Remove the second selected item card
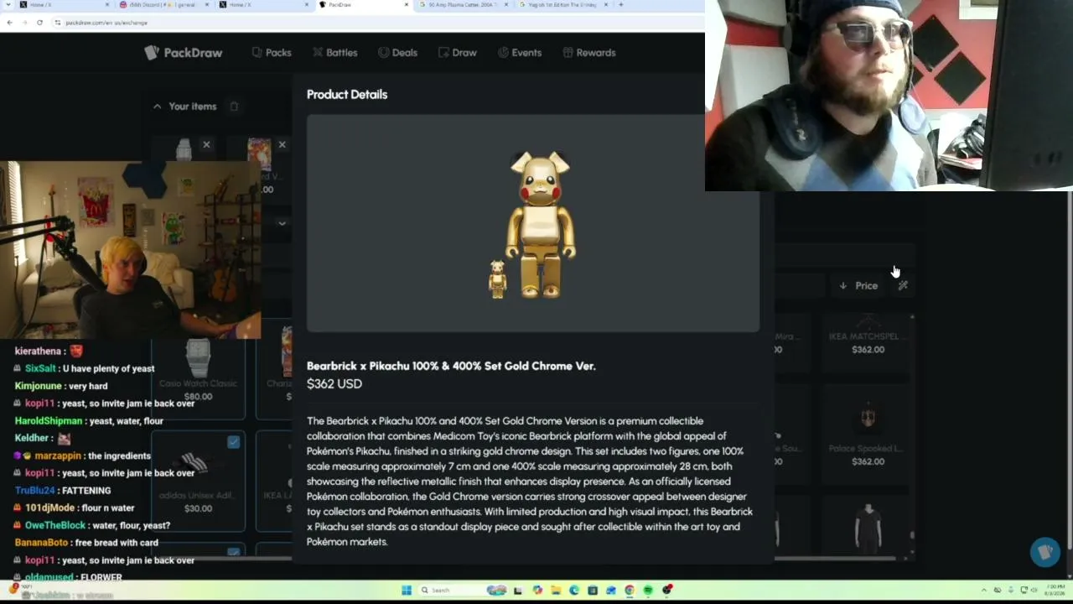This screenshot has height=604, width=1073. click(x=282, y=145)
